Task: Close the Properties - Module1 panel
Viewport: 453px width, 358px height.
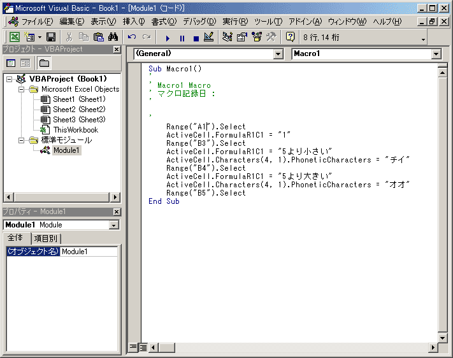Action: point(117,211)
